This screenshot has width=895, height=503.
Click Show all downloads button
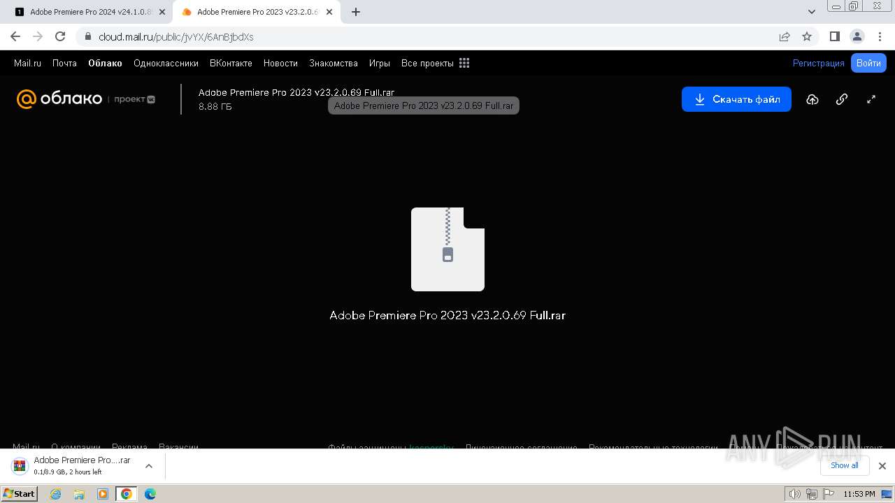point(845,466)
